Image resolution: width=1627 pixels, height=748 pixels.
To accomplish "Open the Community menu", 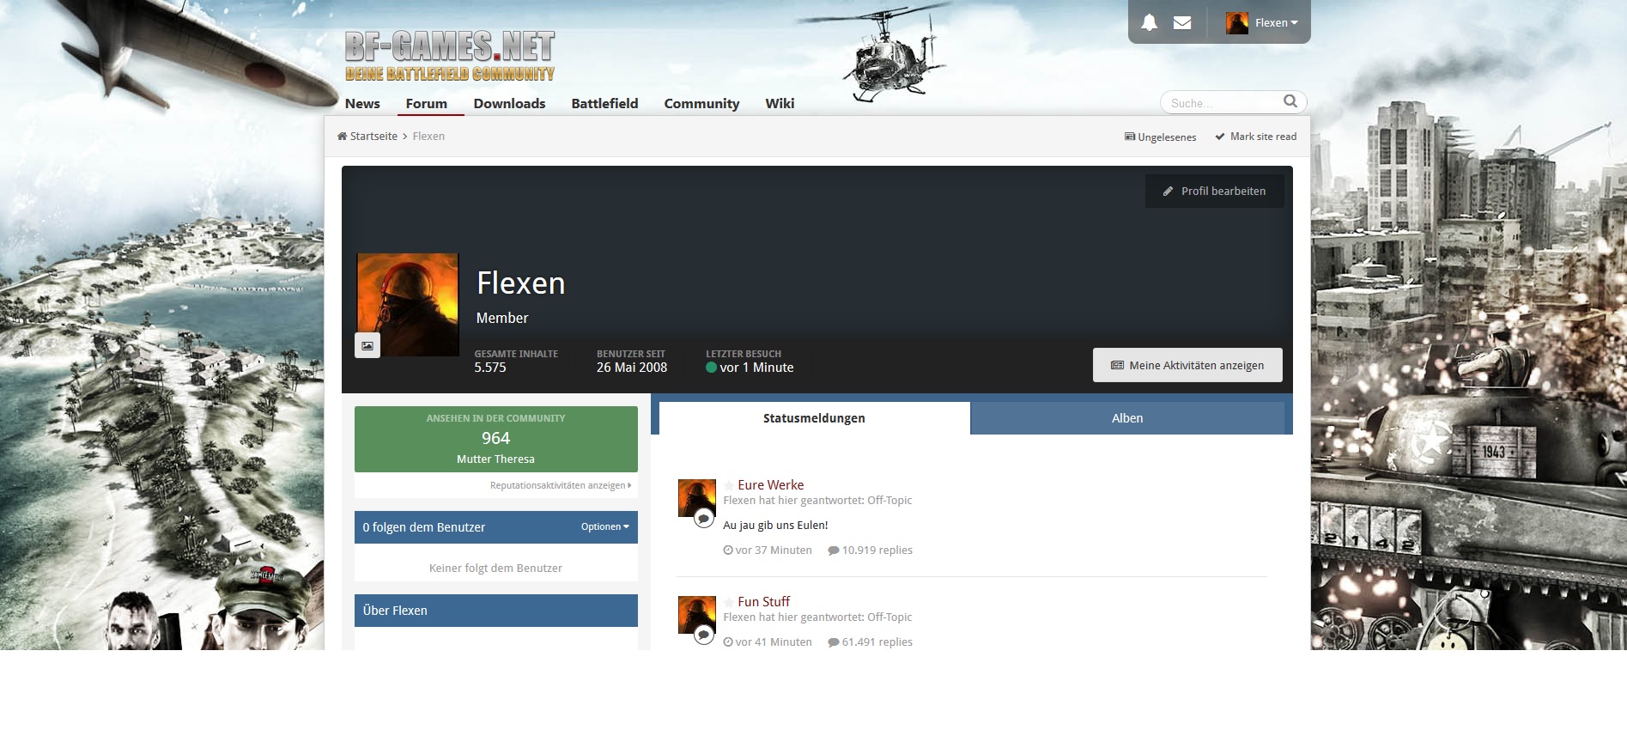I will [x=701, y=103].
